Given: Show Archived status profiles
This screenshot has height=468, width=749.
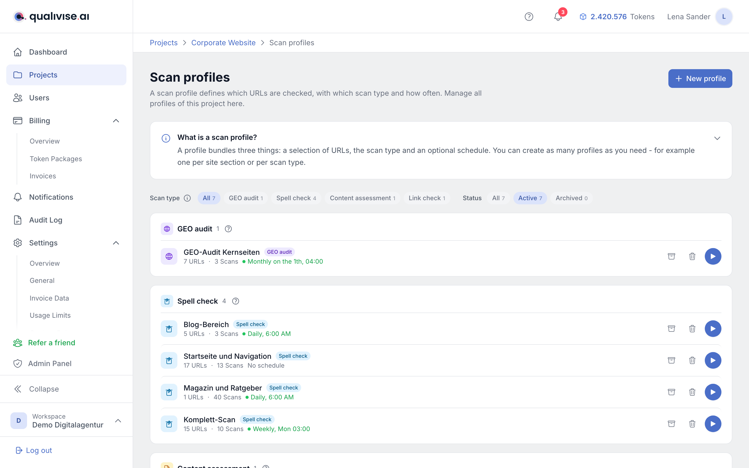Looking at the screenshot, I should click(571, 198).
